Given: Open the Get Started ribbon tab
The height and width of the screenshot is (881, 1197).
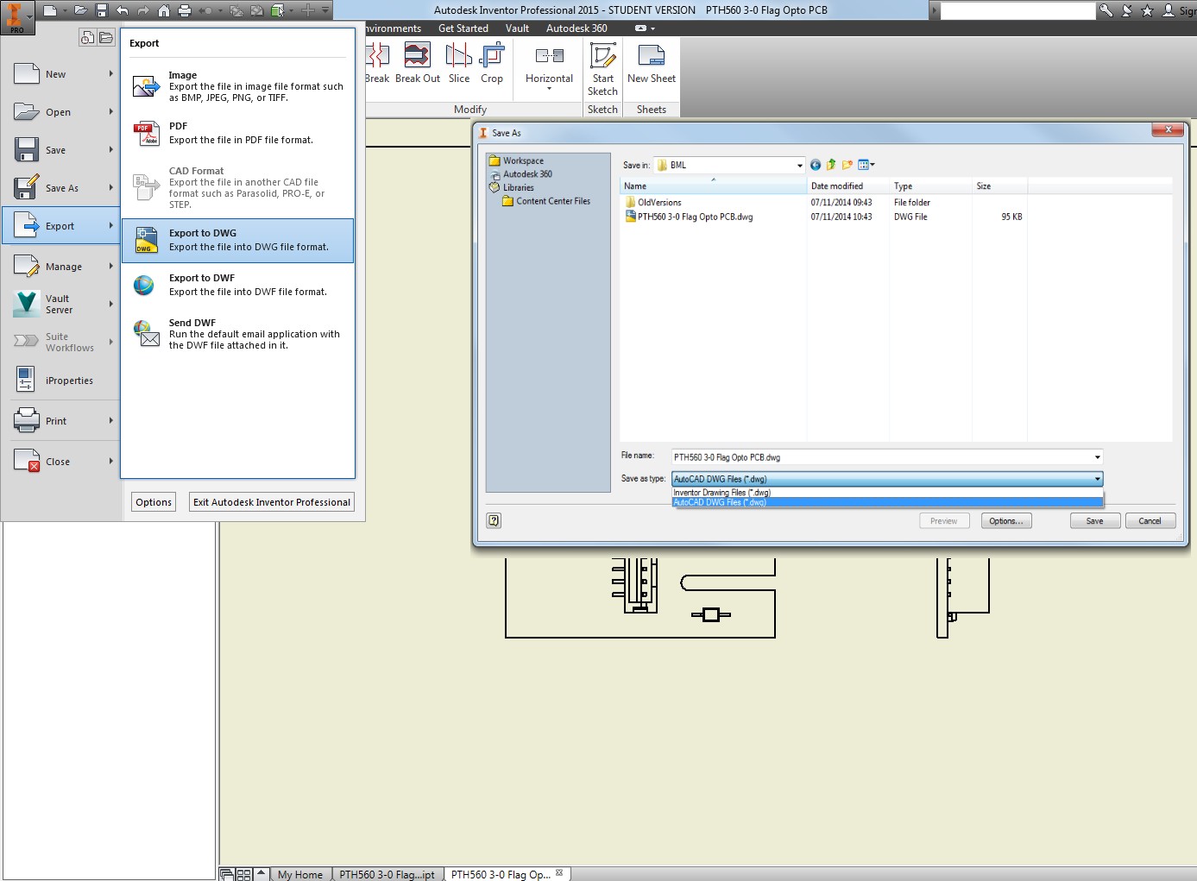Looking at the screenshot, I should 463,28.
